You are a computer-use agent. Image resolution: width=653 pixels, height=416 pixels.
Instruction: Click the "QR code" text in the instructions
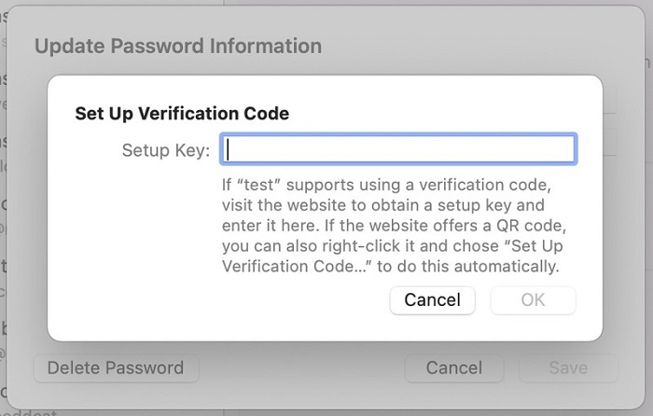pos(527,225)
